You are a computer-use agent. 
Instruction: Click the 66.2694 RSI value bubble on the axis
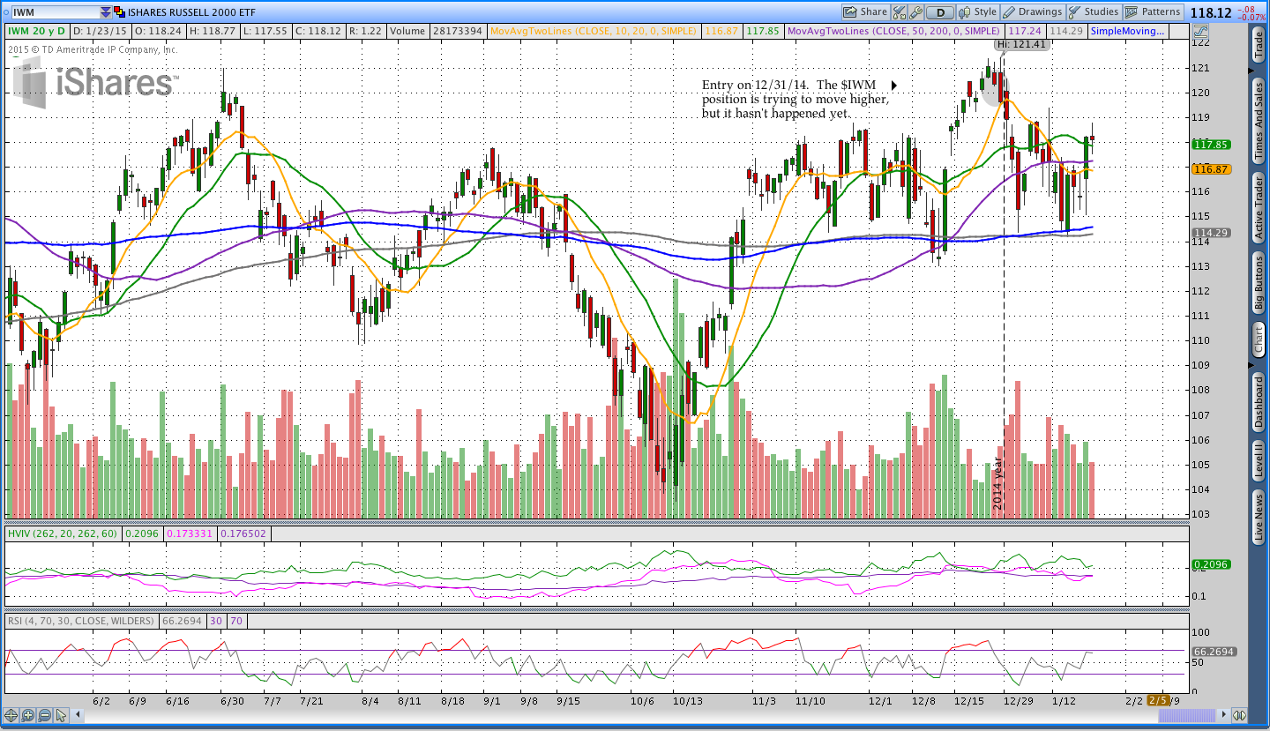click(1214, 652)
